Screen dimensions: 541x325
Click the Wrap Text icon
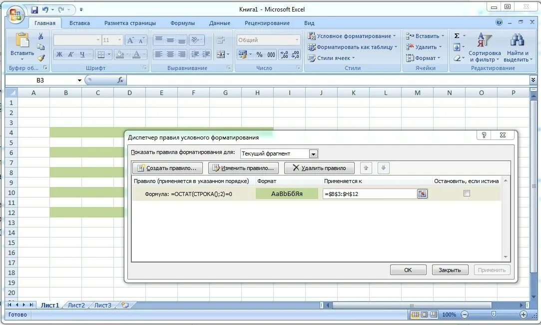click(x=221, y=40)
